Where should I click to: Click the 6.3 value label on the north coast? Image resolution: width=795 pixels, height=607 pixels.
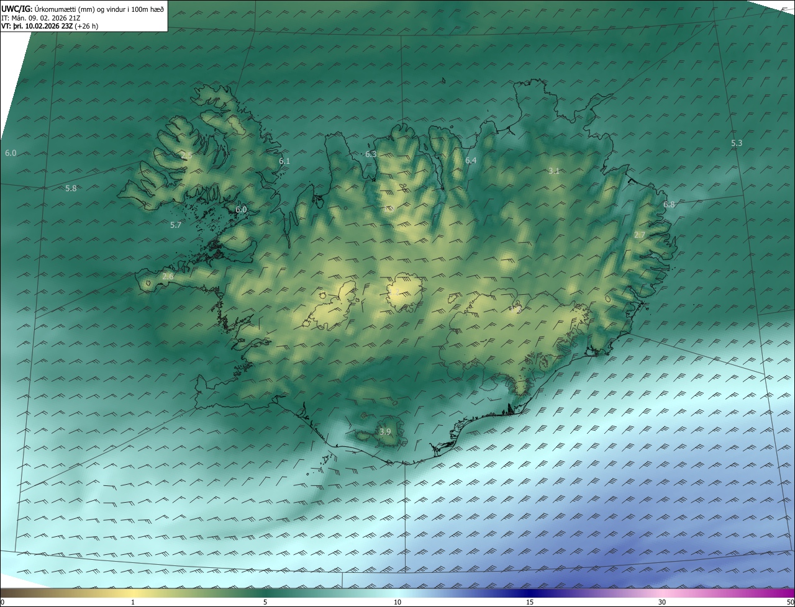tap(371, 154)
